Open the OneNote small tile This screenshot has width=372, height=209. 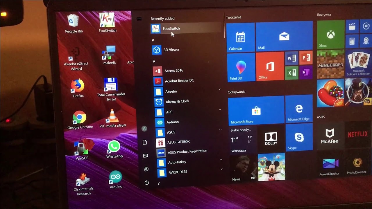306,72
